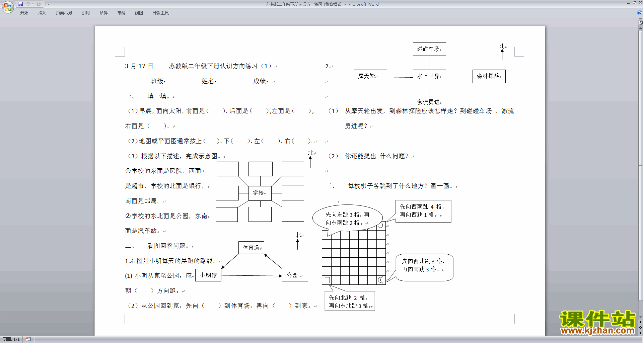The image size is (643, 343).
Task: Click the 体育场 text box
Action: tap(252, 248)
